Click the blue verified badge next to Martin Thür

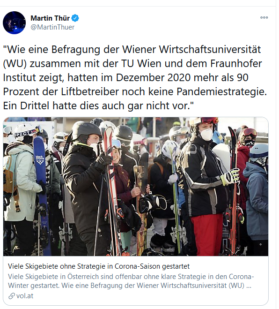pos(75,18)
